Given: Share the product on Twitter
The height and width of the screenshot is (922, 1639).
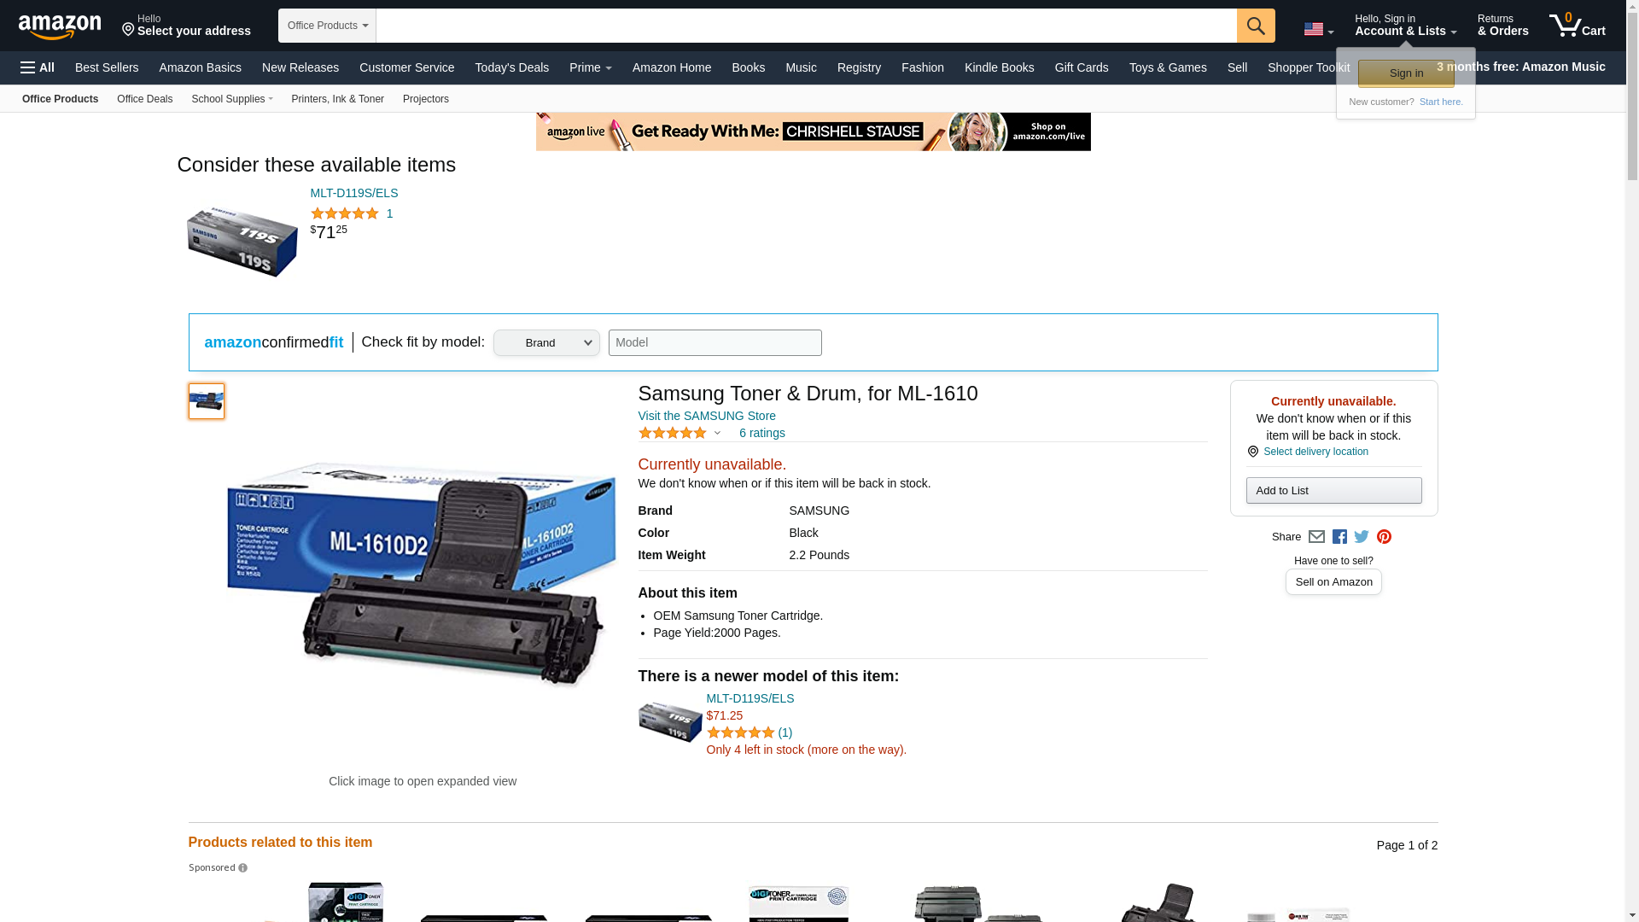Looking at the screenshot, I should tap(1362, 537).
